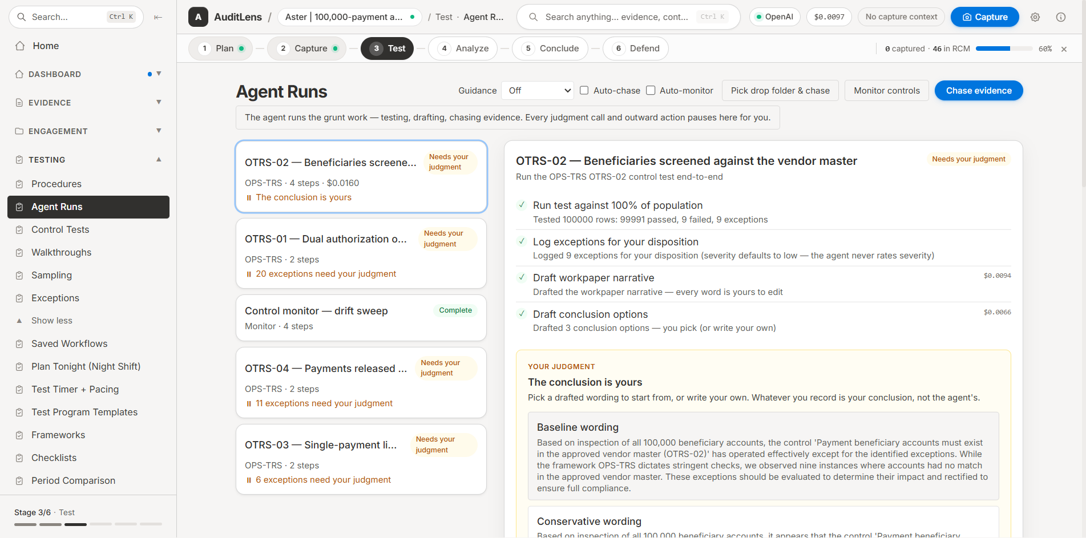Click the Evidence section icon
1086x538 pixels.
(x=19, y=103)
